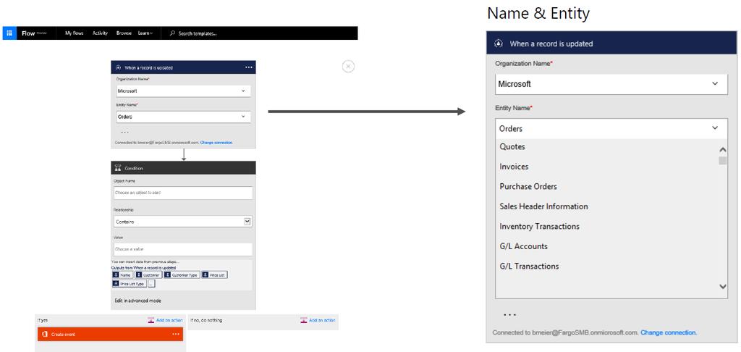The width and height of the screenshot is (741, 352).
Task: Click the entity list scroll up arrow
Action: (x=723, y=150)
